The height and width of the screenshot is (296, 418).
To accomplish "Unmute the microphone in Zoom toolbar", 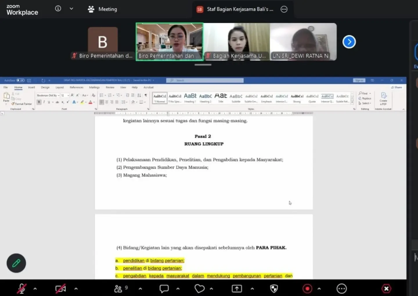I will pos(21,288).
